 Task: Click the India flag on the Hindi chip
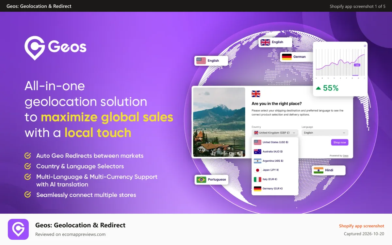(318, 170)
